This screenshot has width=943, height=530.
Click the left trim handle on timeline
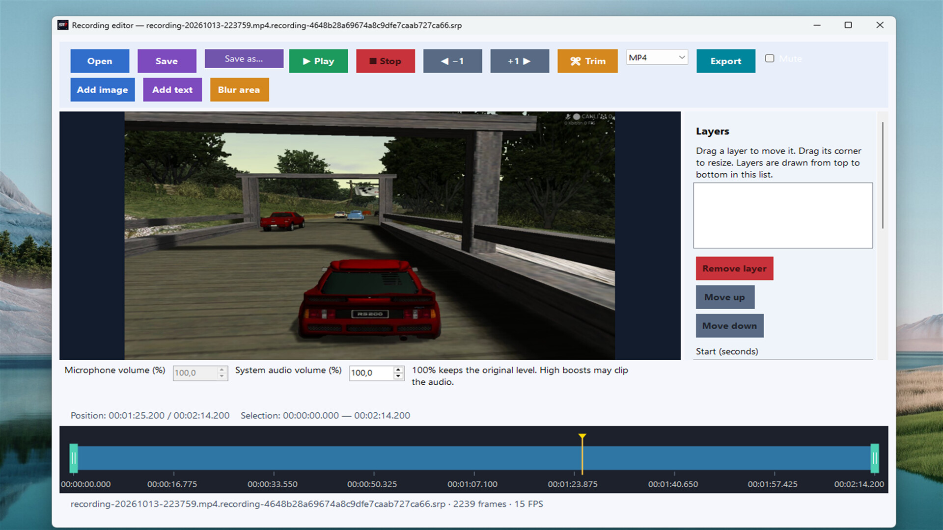[74, 458]
